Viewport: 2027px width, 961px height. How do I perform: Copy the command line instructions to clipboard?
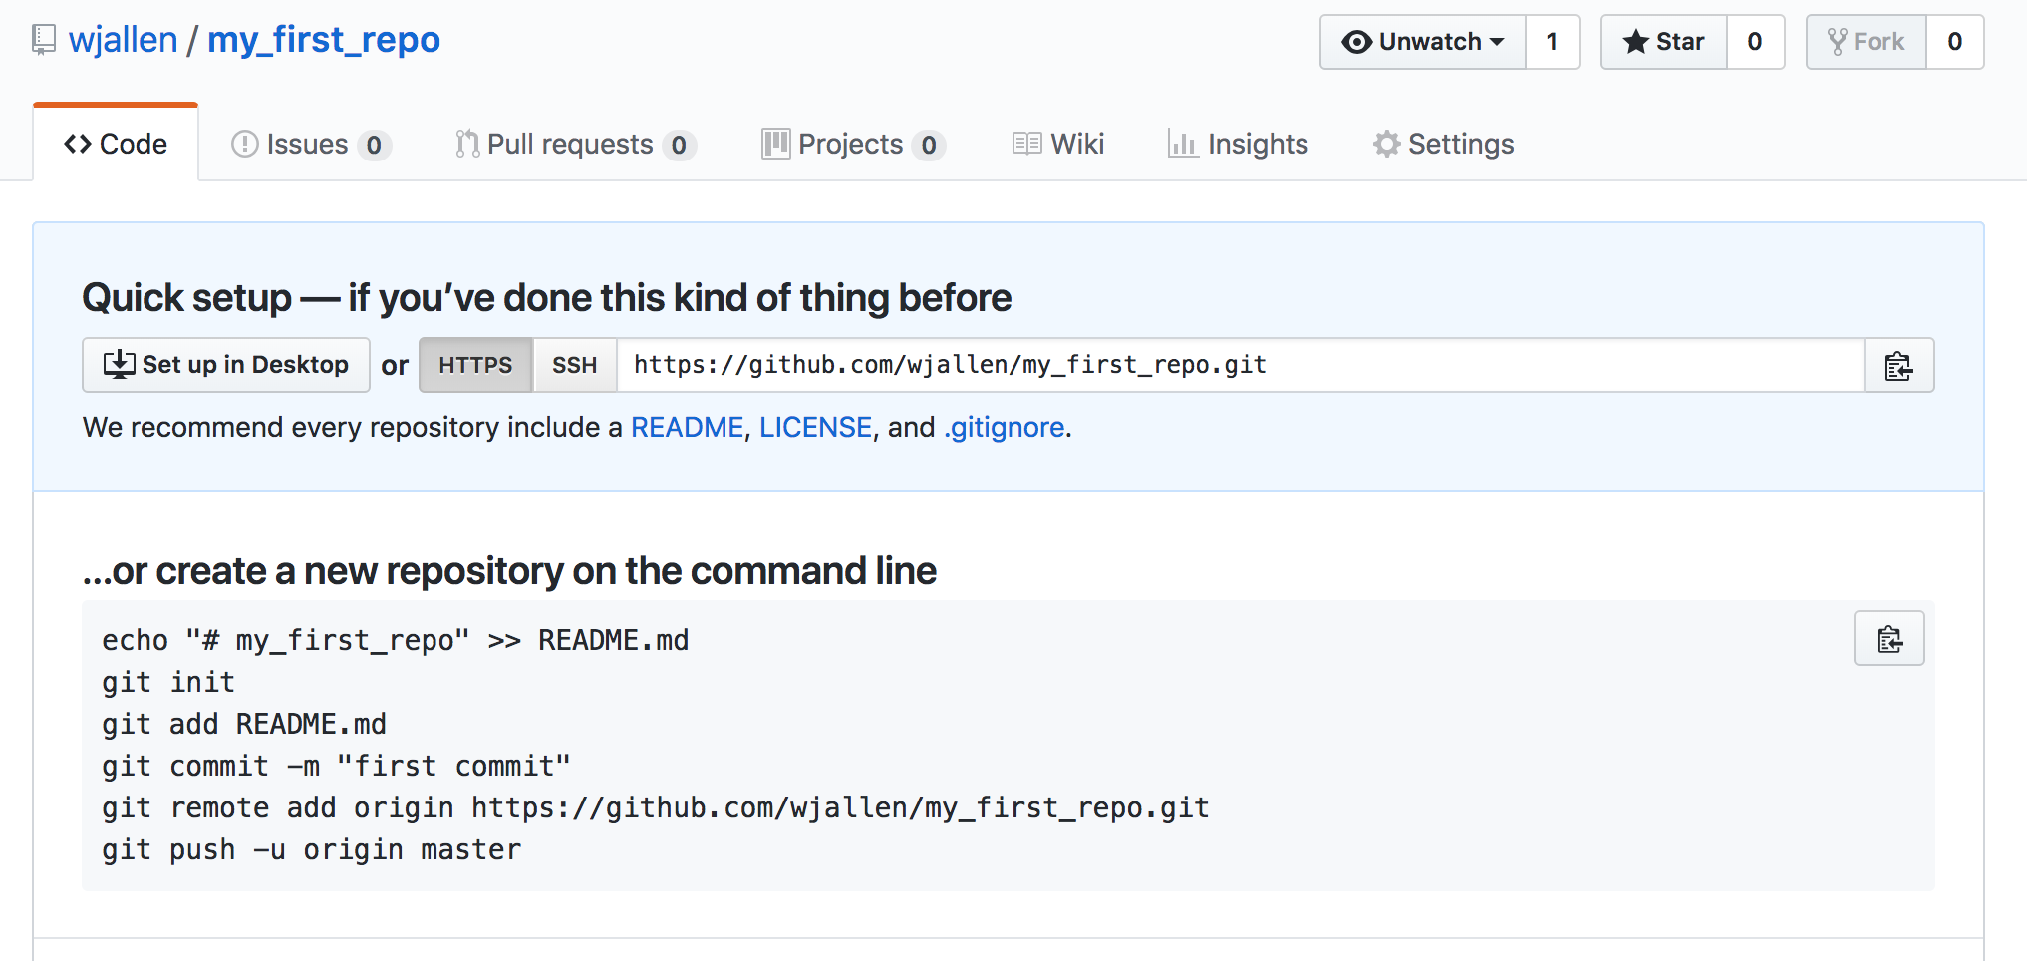1889,638
